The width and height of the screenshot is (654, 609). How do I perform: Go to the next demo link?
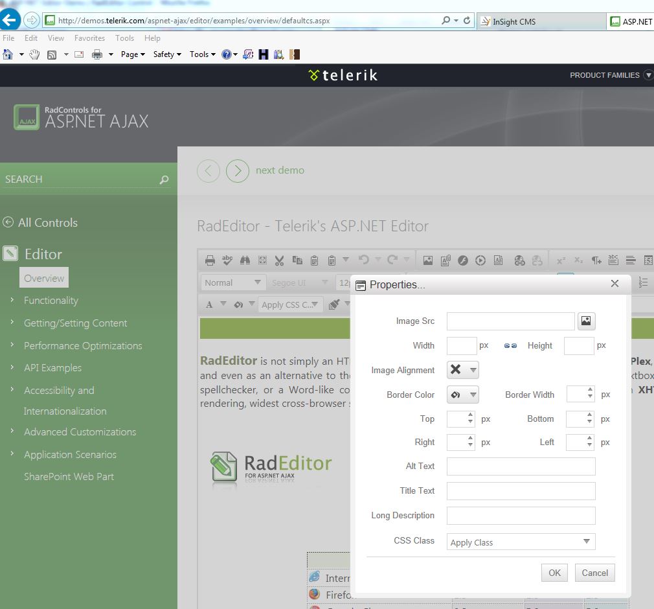(x=280, y=170)
